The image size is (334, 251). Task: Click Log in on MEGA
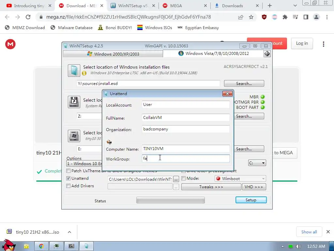pos(302,43)
